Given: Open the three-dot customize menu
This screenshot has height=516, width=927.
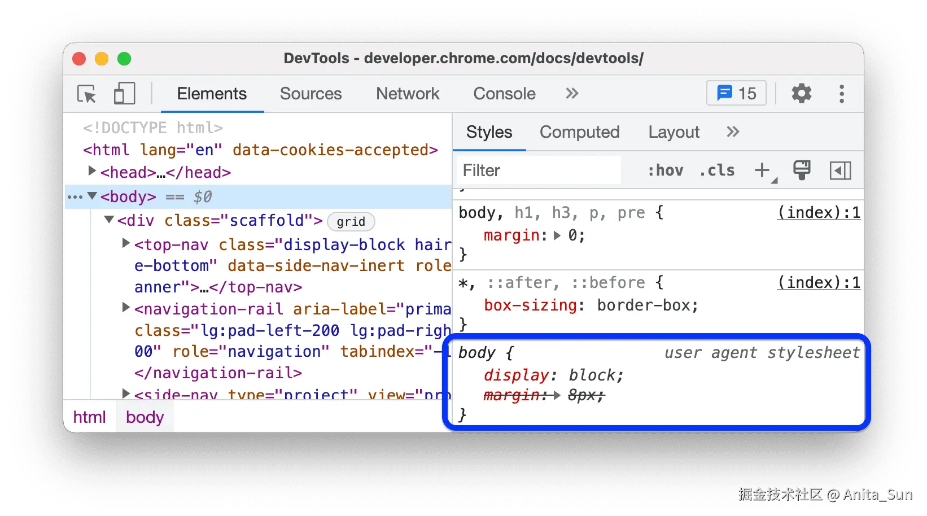Looking at the screenshot, I should tap(841, 94).
